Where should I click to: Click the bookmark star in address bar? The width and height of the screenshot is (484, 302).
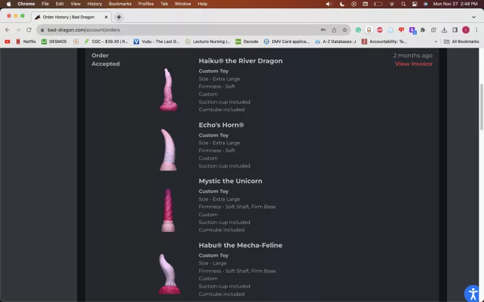[345, 30]
